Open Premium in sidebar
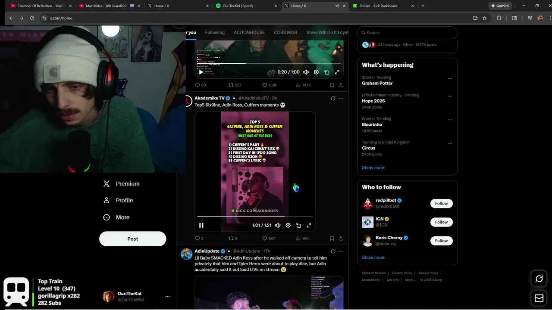The height and width of the screenshot is (310, 552). coord(121,184)
